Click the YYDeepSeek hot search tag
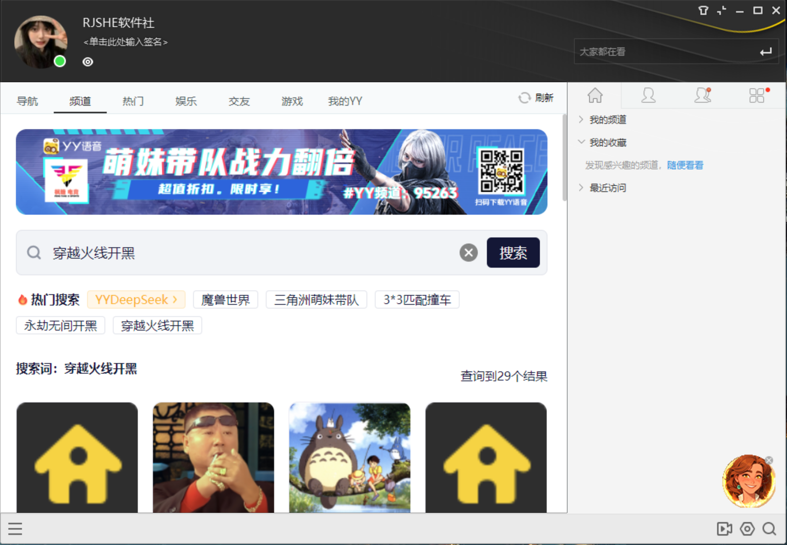This screenshot has height=545, width=787. pos(136,300)
